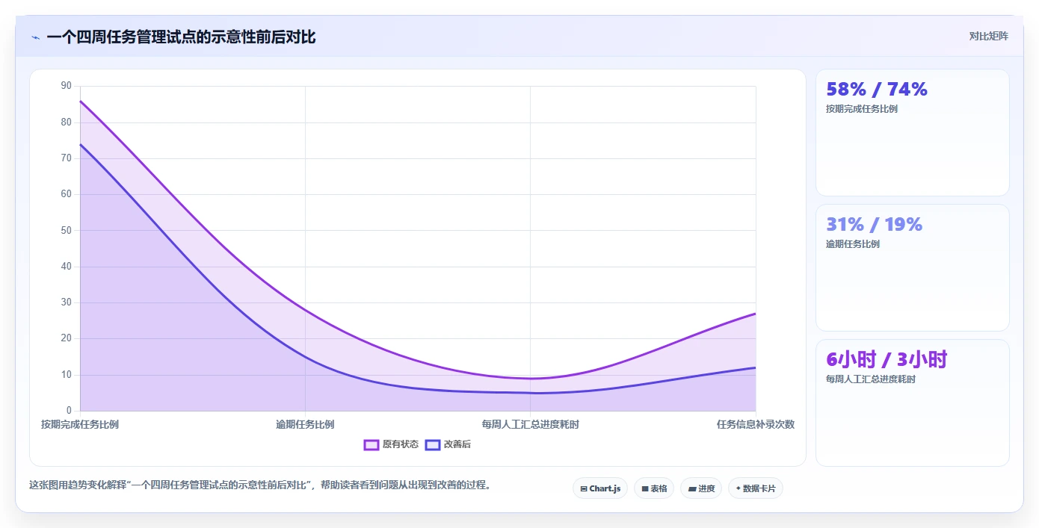Screen dimensions: 1039x528
Task: Click the blue 改善后 legend swatch
Action: coord(433,444)
